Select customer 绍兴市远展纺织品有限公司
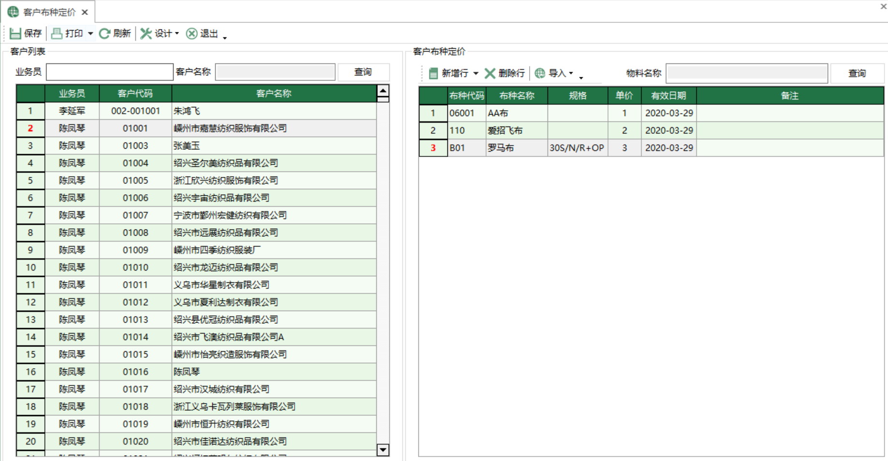Viewport: 888px width, 461px height. point(274,233)
